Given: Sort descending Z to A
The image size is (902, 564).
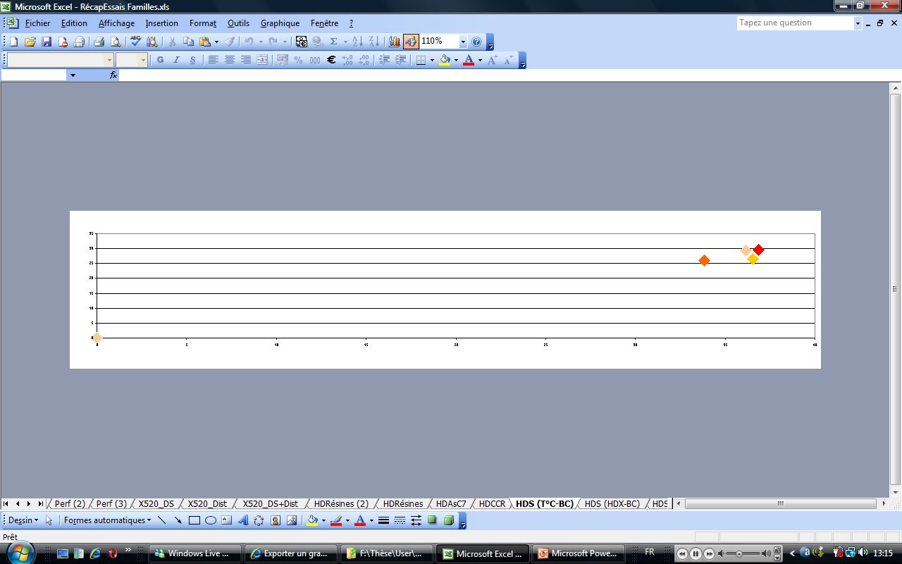Looking at the screenshot, I should pyautogui.click(x=374, y=42).
